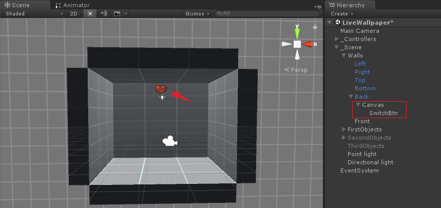
Task: Select FirstObjects in hierarchy
Action: click(365, 129)
